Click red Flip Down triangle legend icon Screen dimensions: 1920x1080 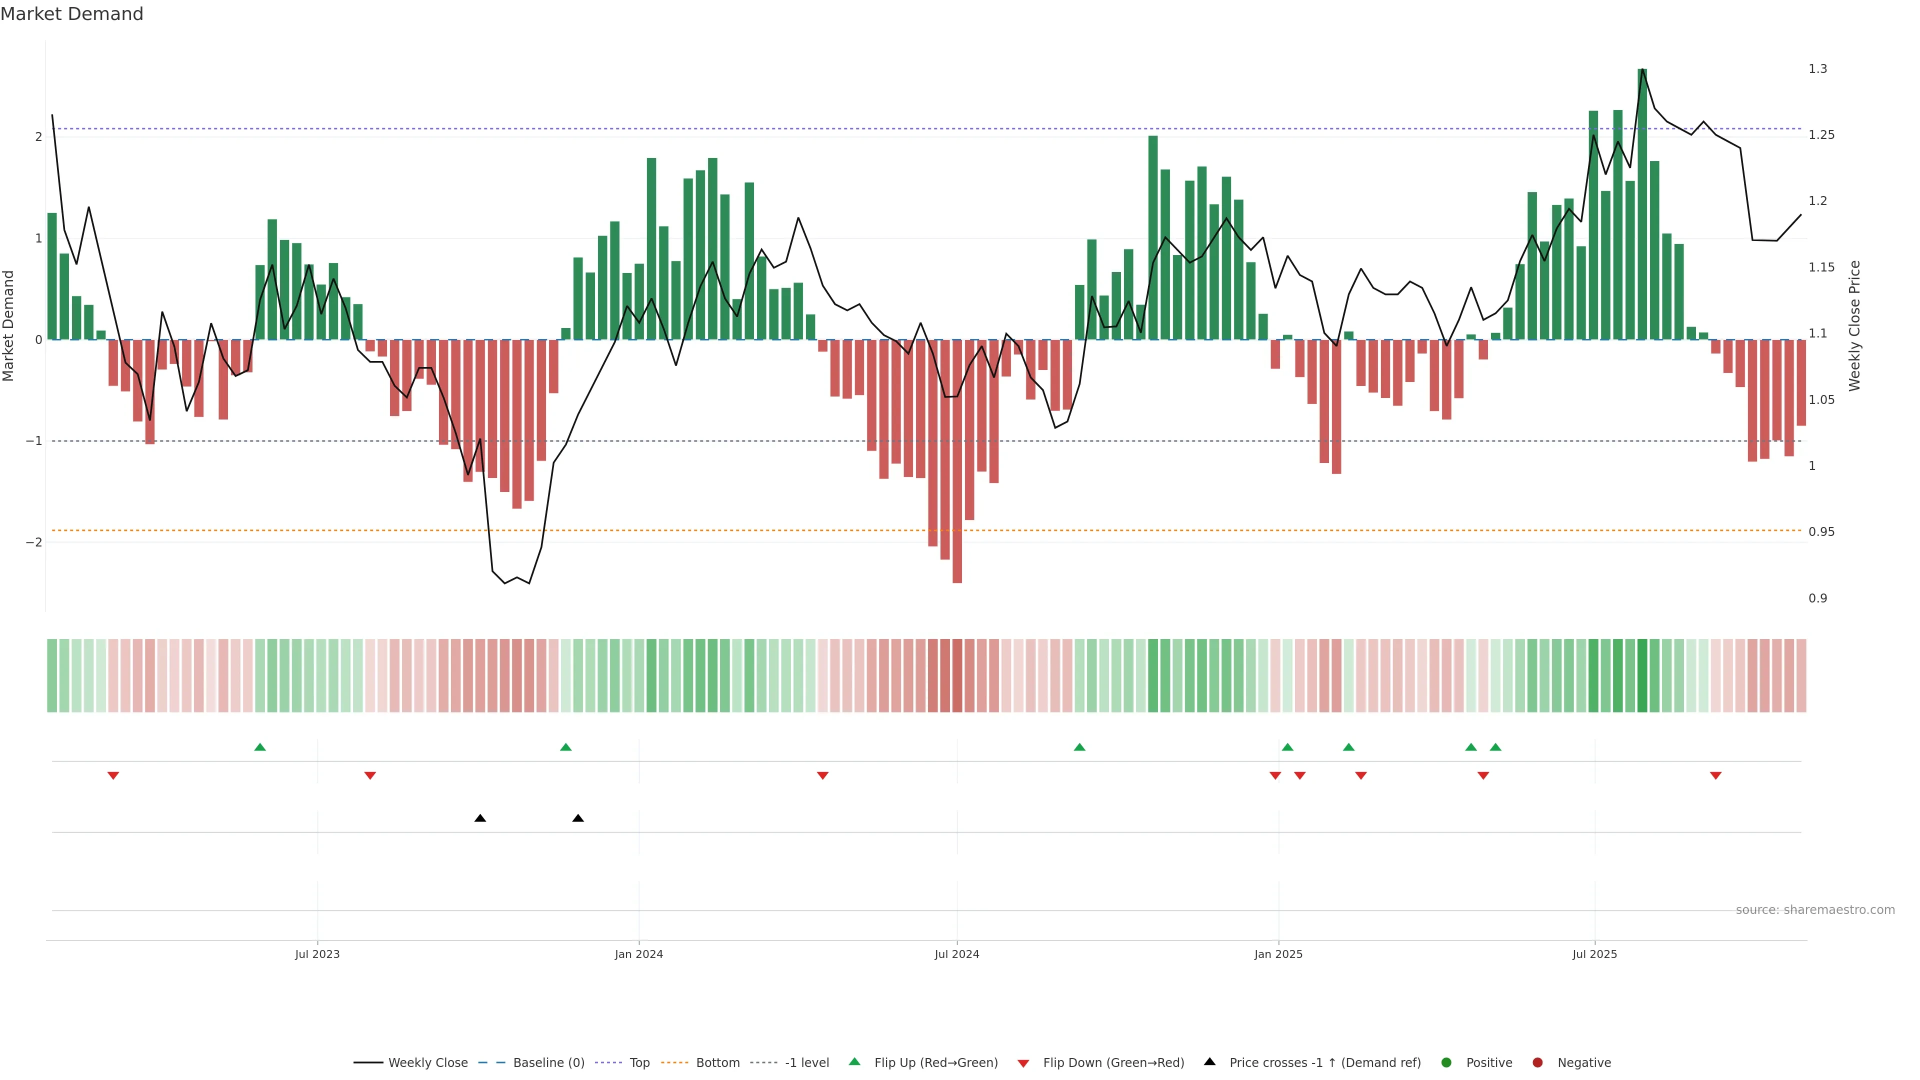[1023, 1063]
